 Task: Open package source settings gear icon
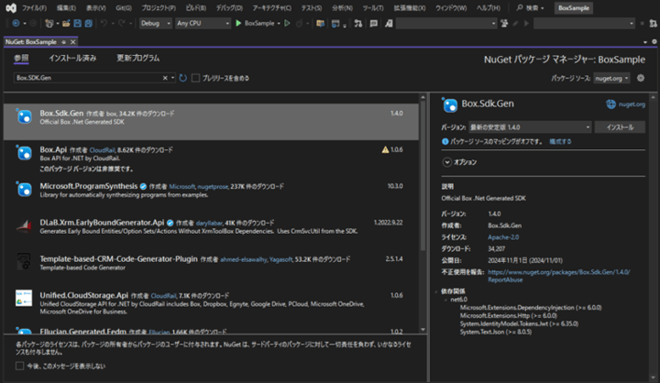[641, 79]
